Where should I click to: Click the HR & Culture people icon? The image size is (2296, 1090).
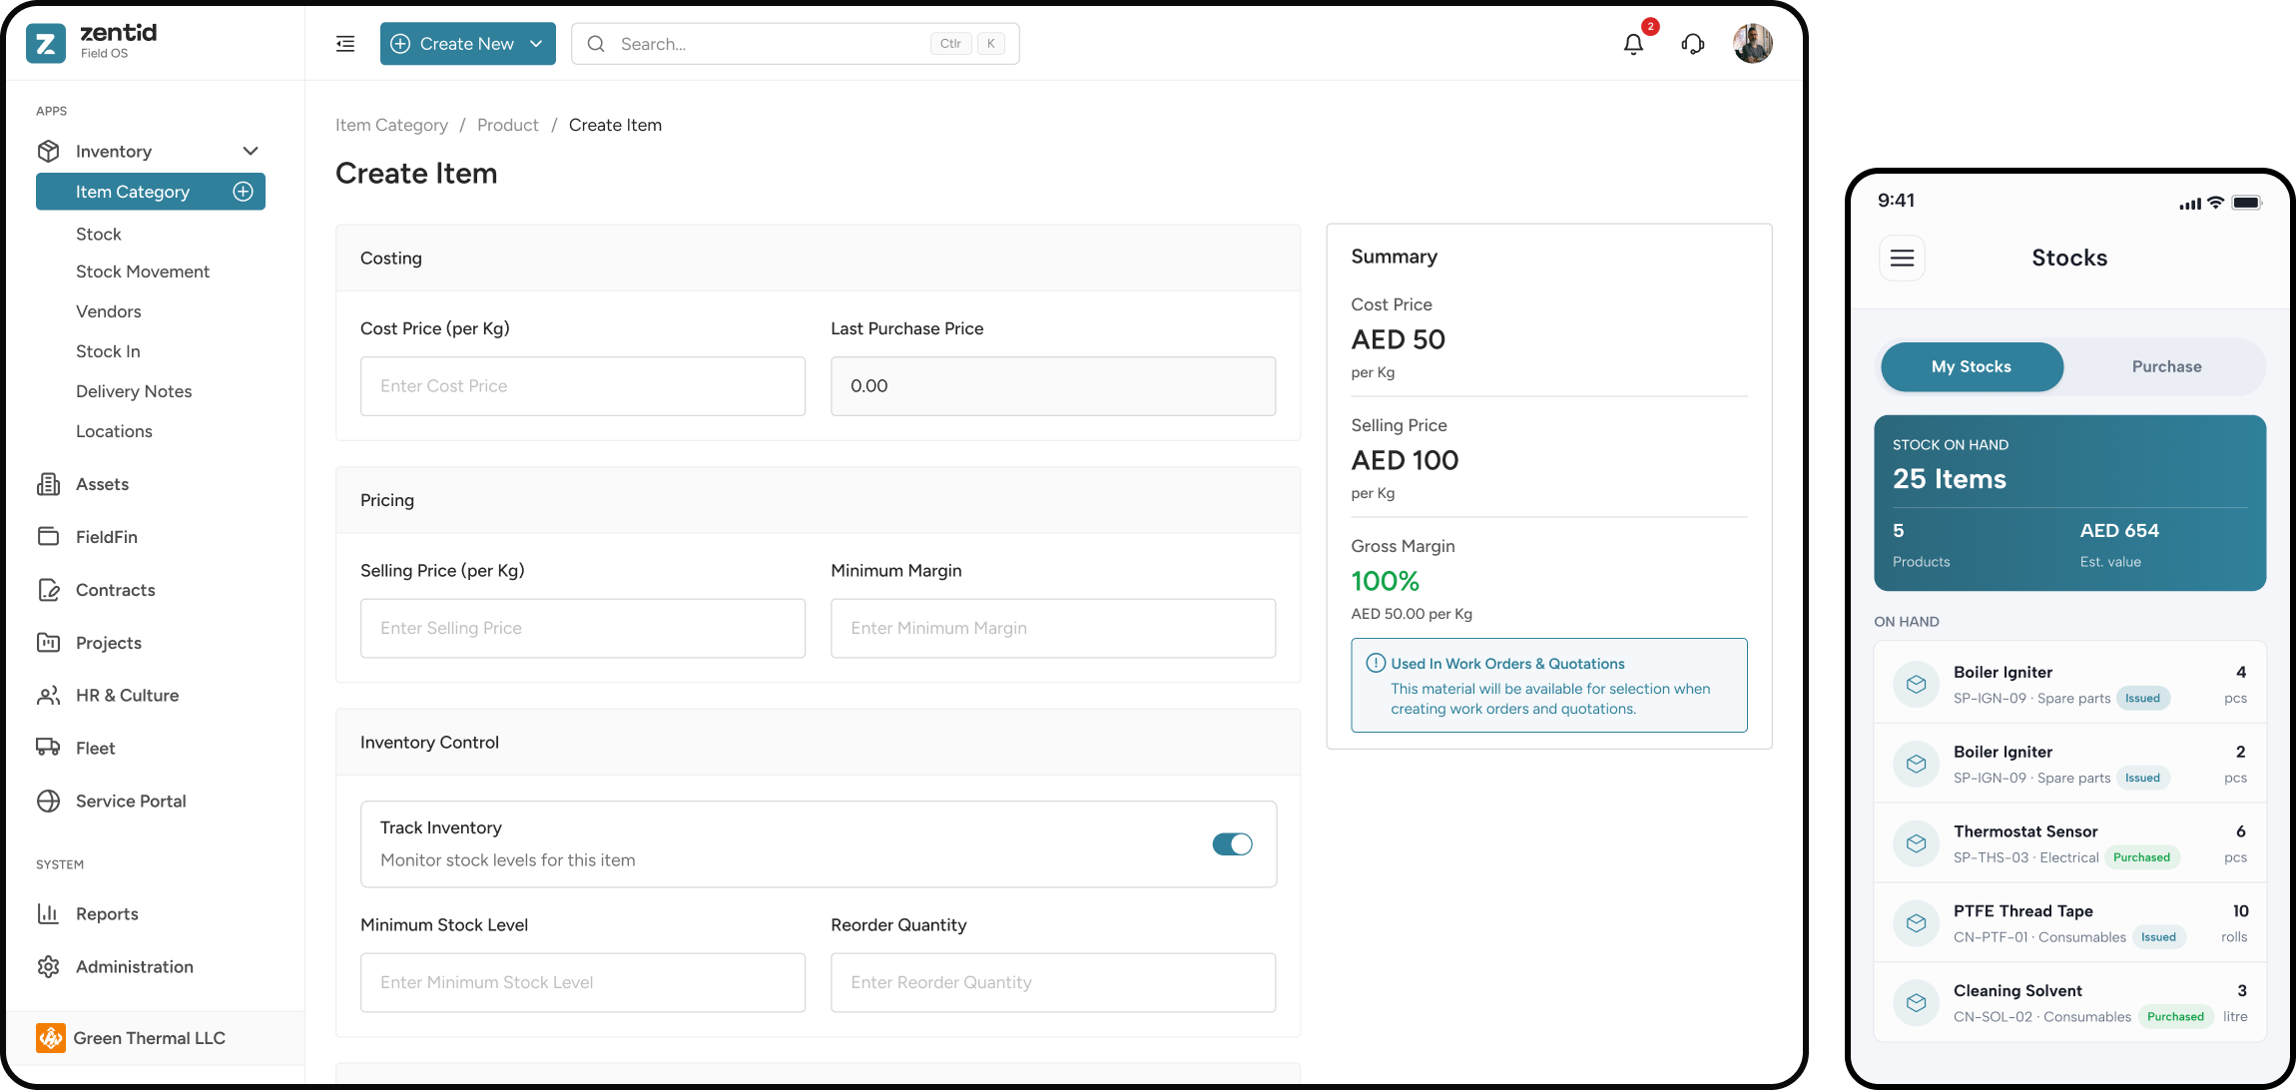[x=48, y=696]
